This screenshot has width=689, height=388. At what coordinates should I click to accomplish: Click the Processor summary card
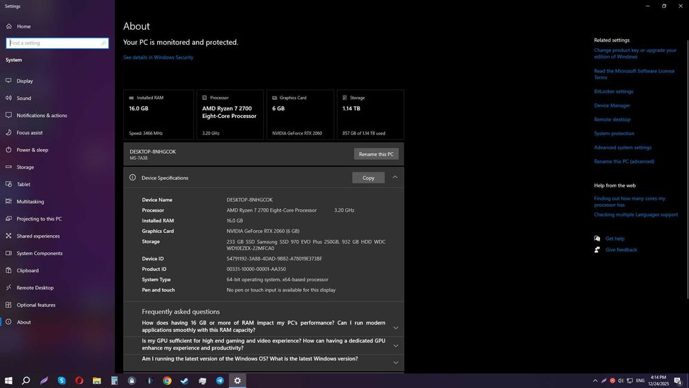click(230, 114)
